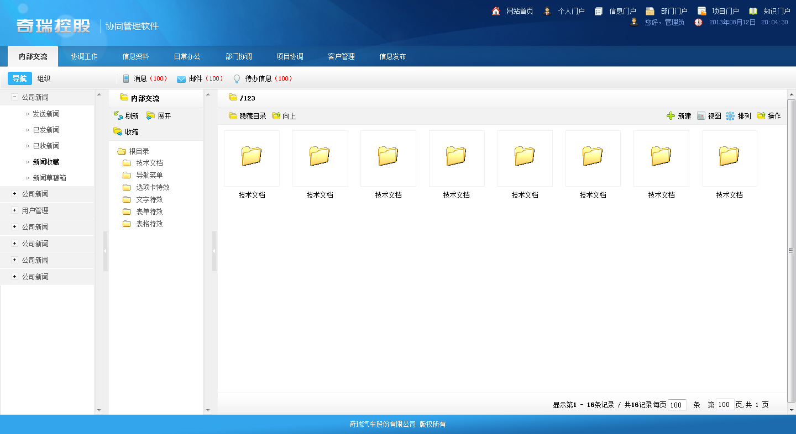Open 发送新闻 link
Screen dimensions: 796x434
(x=46, y=114)
